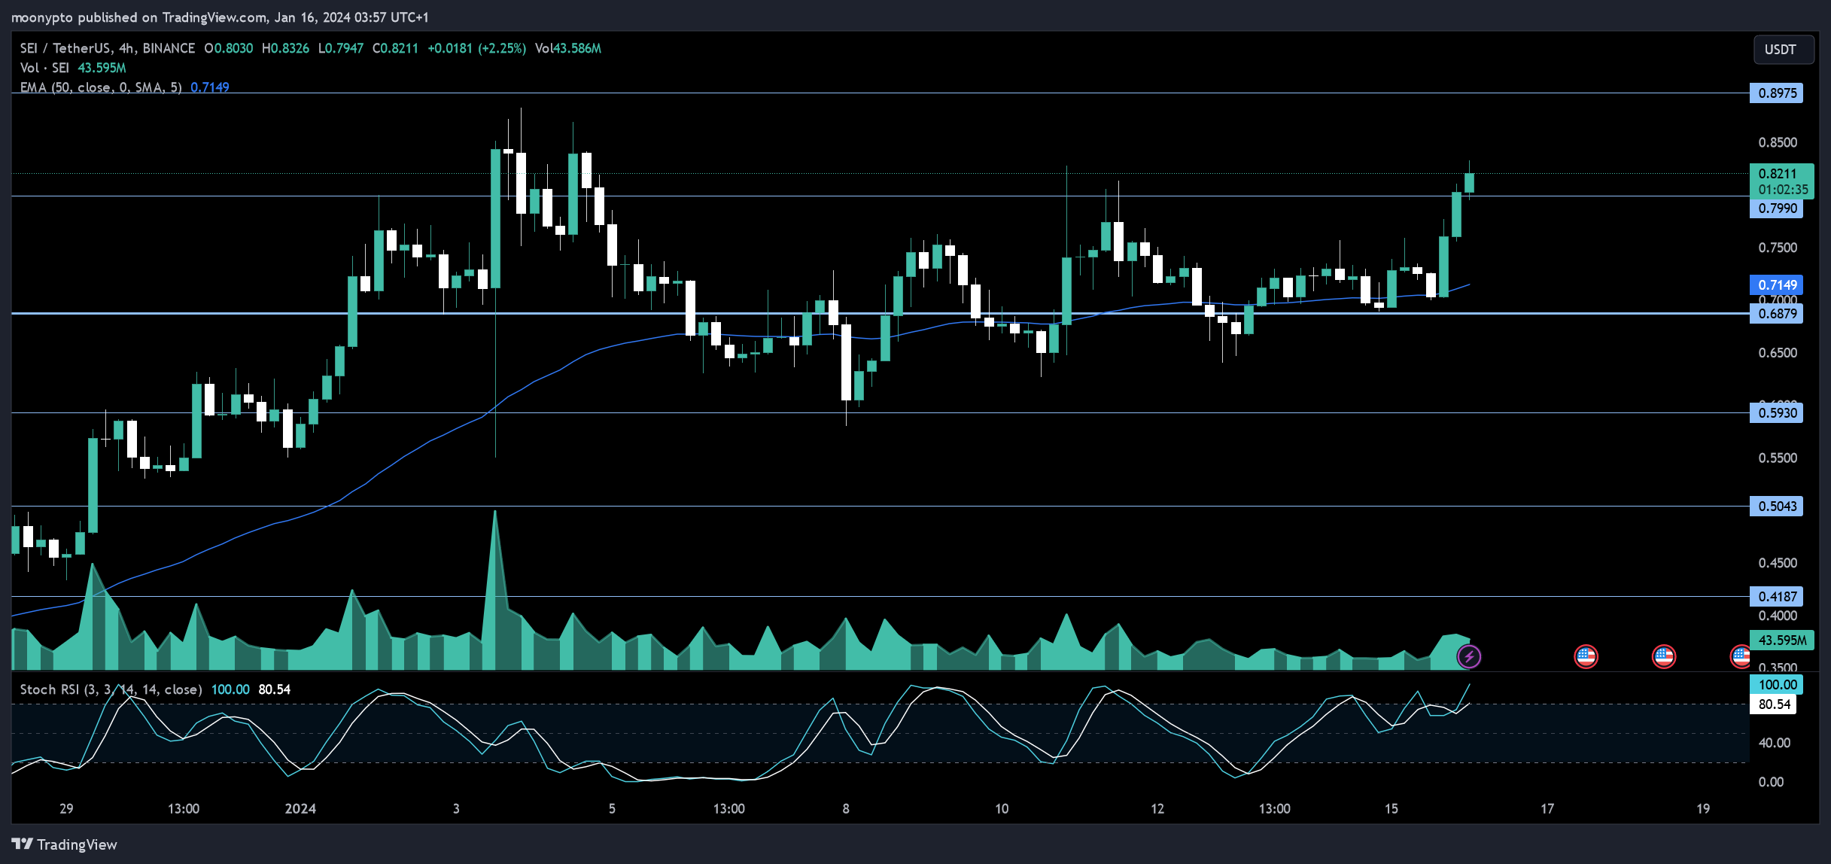Click the Stoch RSI 100.00 axis label
1831x864 pixels.
click(x=1776, y=685)
